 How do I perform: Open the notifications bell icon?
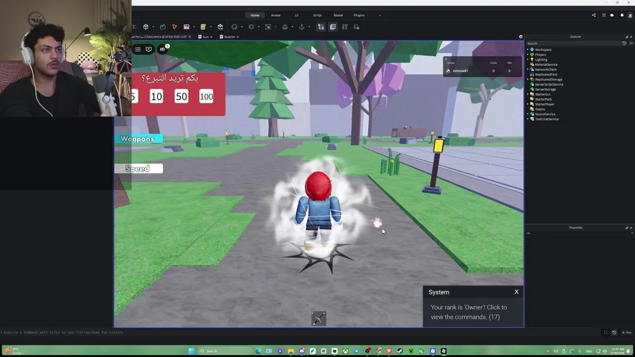(x=622, y=15)
